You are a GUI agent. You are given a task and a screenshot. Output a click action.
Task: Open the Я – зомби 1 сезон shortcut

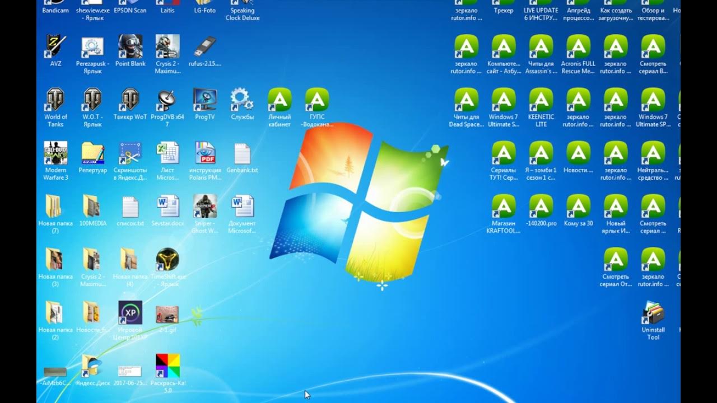tap(541, 153)
